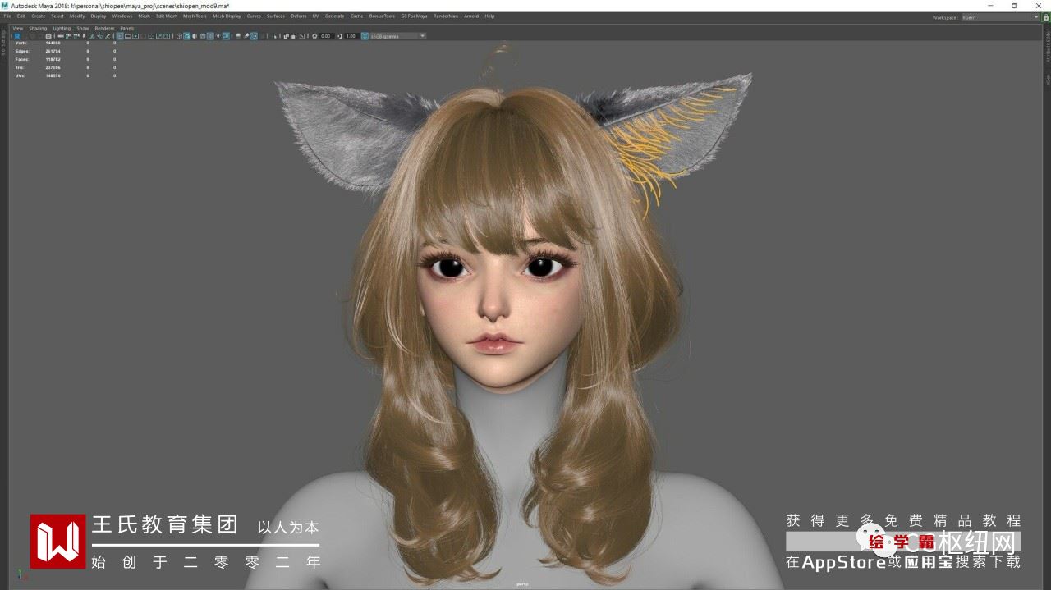Toggle the View Transform icon
Screen dimensions: 1051x590
pos(365,36)
